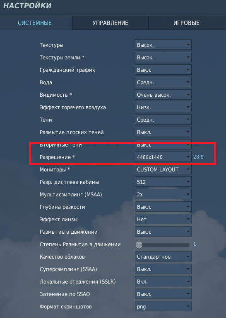Screen dimensions: 226x318
Task: Click the Степень Размытия в движении slider
Action: click(x=163, y=245)
